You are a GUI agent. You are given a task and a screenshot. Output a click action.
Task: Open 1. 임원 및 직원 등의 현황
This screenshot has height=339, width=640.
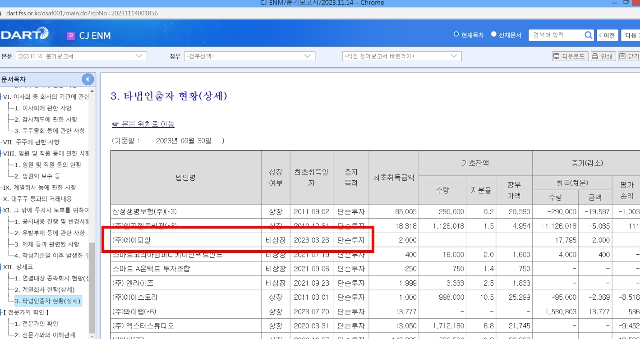48,165
